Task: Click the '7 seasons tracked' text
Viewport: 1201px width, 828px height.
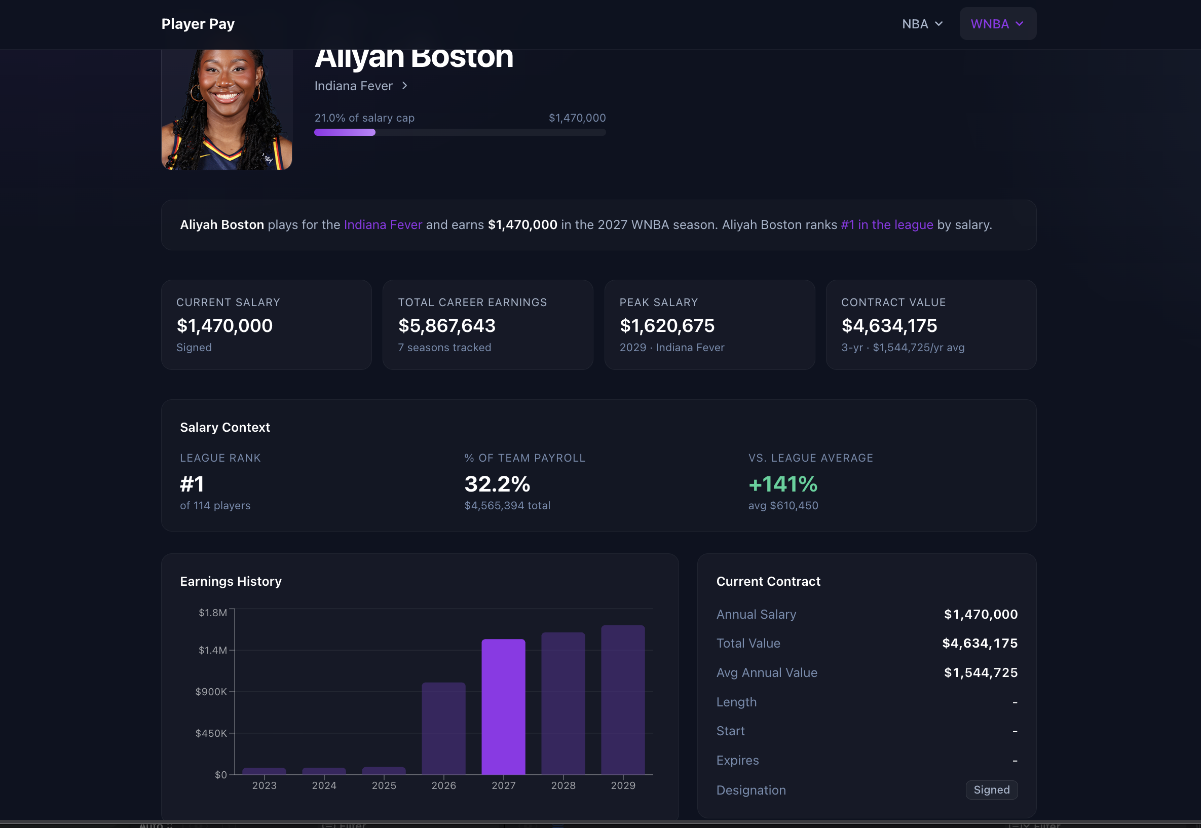Action: coord(444,347)
